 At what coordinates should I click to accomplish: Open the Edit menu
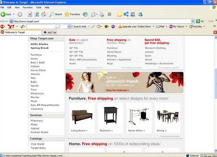click(x=9, y=8)
